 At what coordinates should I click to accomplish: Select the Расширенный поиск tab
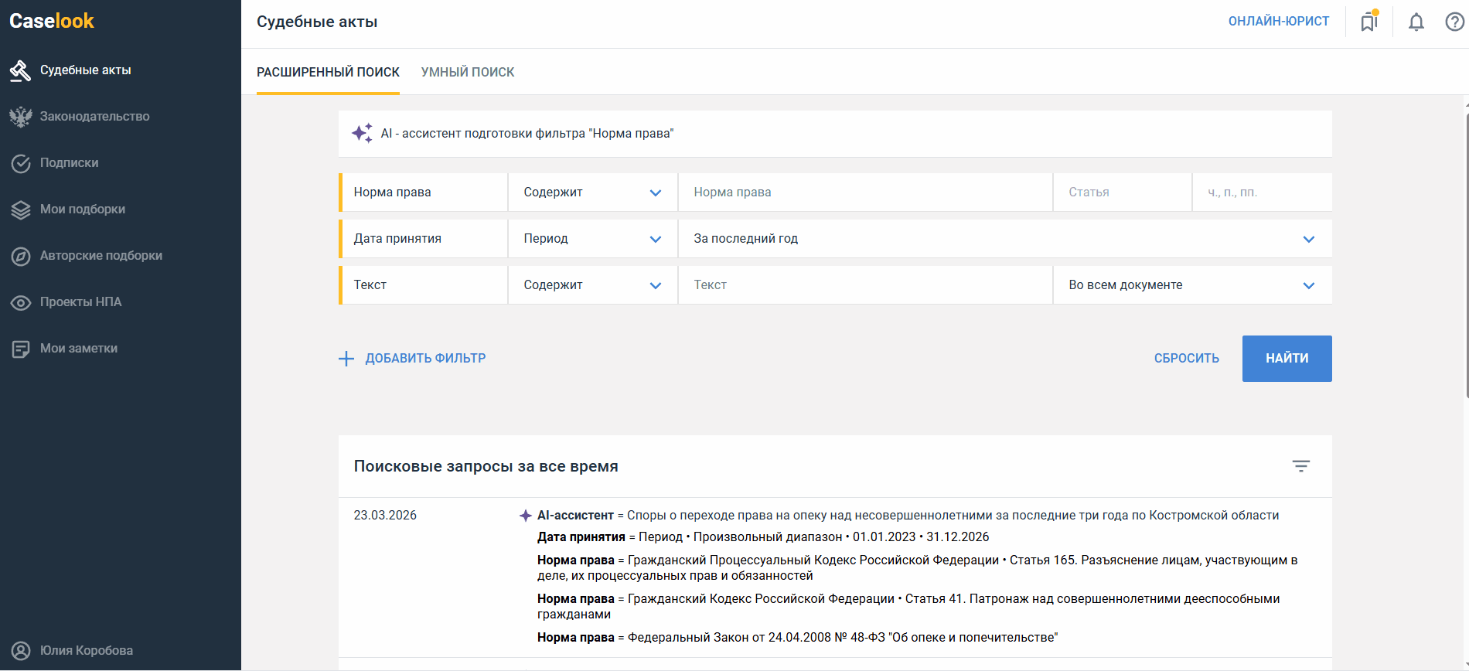(328, 72)
